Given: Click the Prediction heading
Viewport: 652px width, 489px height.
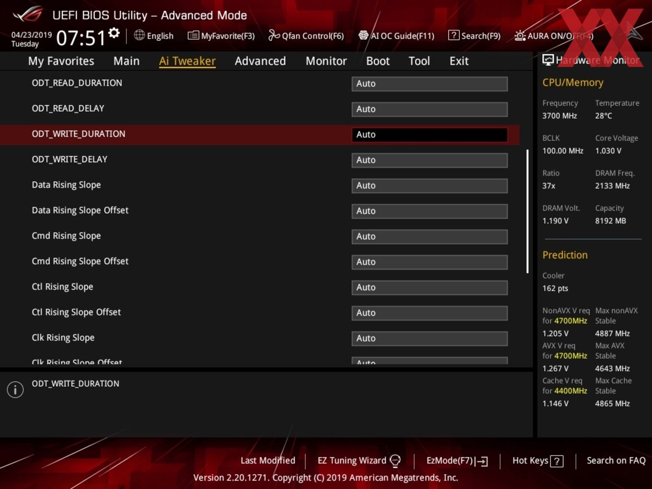Looking at the screenshot, I should 565,255.
